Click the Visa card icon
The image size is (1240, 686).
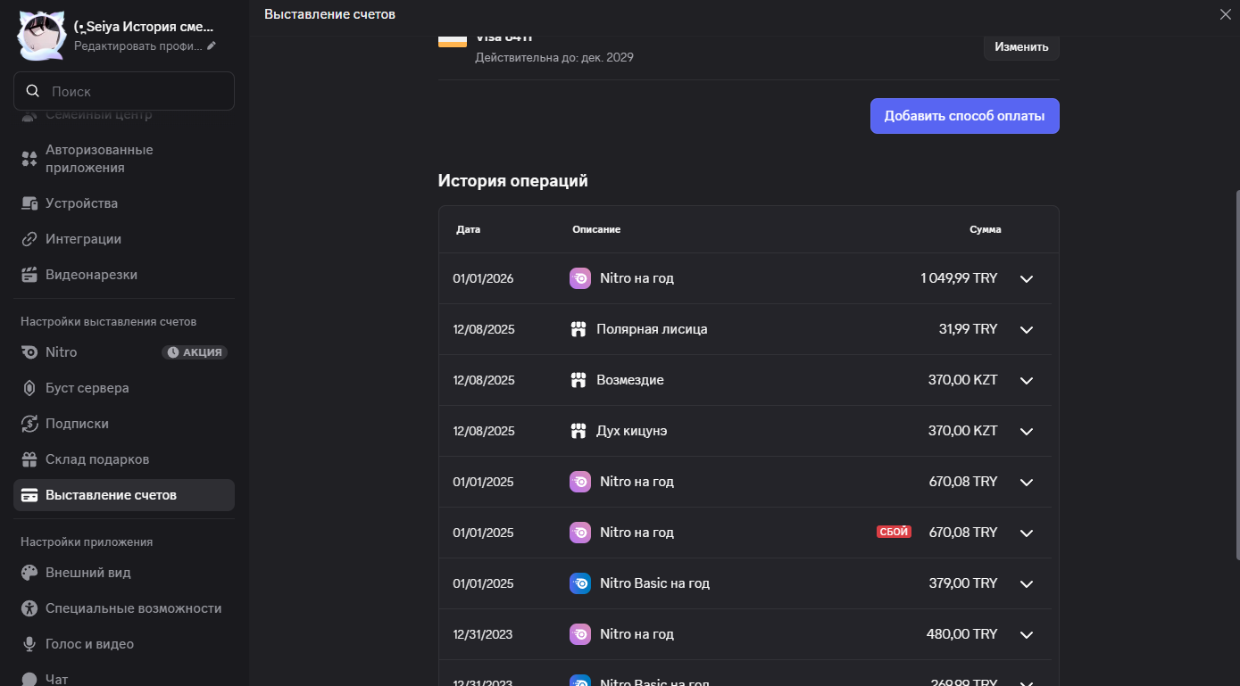(x=453, y=40)
